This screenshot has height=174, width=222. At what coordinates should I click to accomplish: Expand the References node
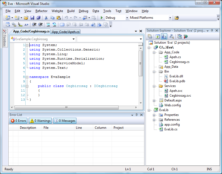(154, 120)
